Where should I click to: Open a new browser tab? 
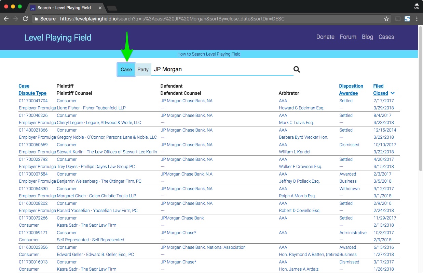pyautogui.click(x=112, y=7)
